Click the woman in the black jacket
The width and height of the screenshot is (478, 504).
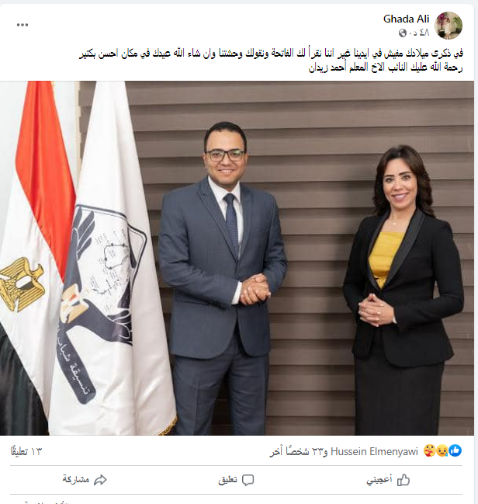click(404, 290)
